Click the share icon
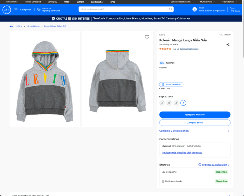 click(x=228, y=45)
